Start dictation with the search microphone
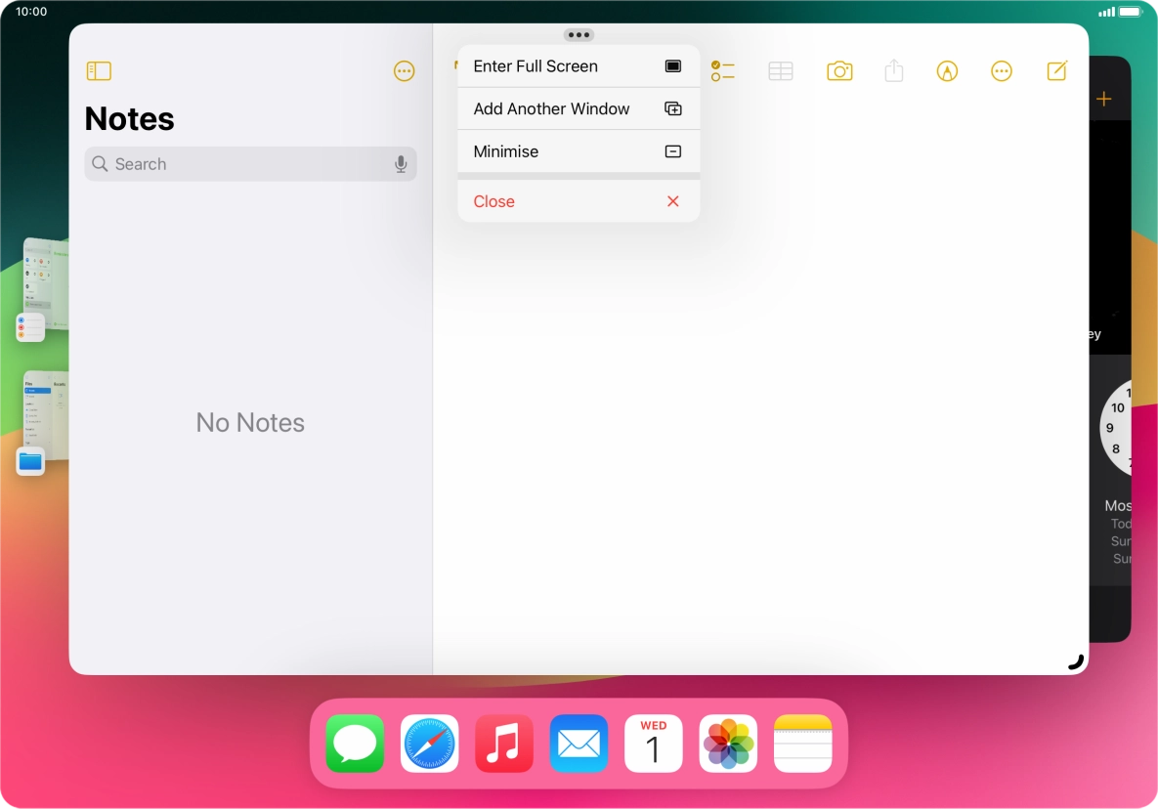 click(x=401, y=164)
